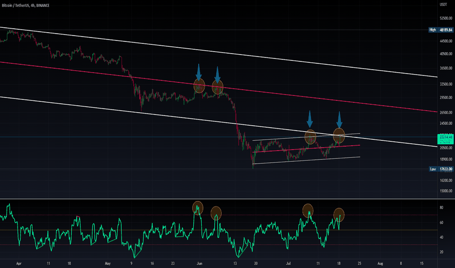Click the 26500.00 price axis label
The height and width of the screenshot is (268, 455).
(x=446, y=113)
